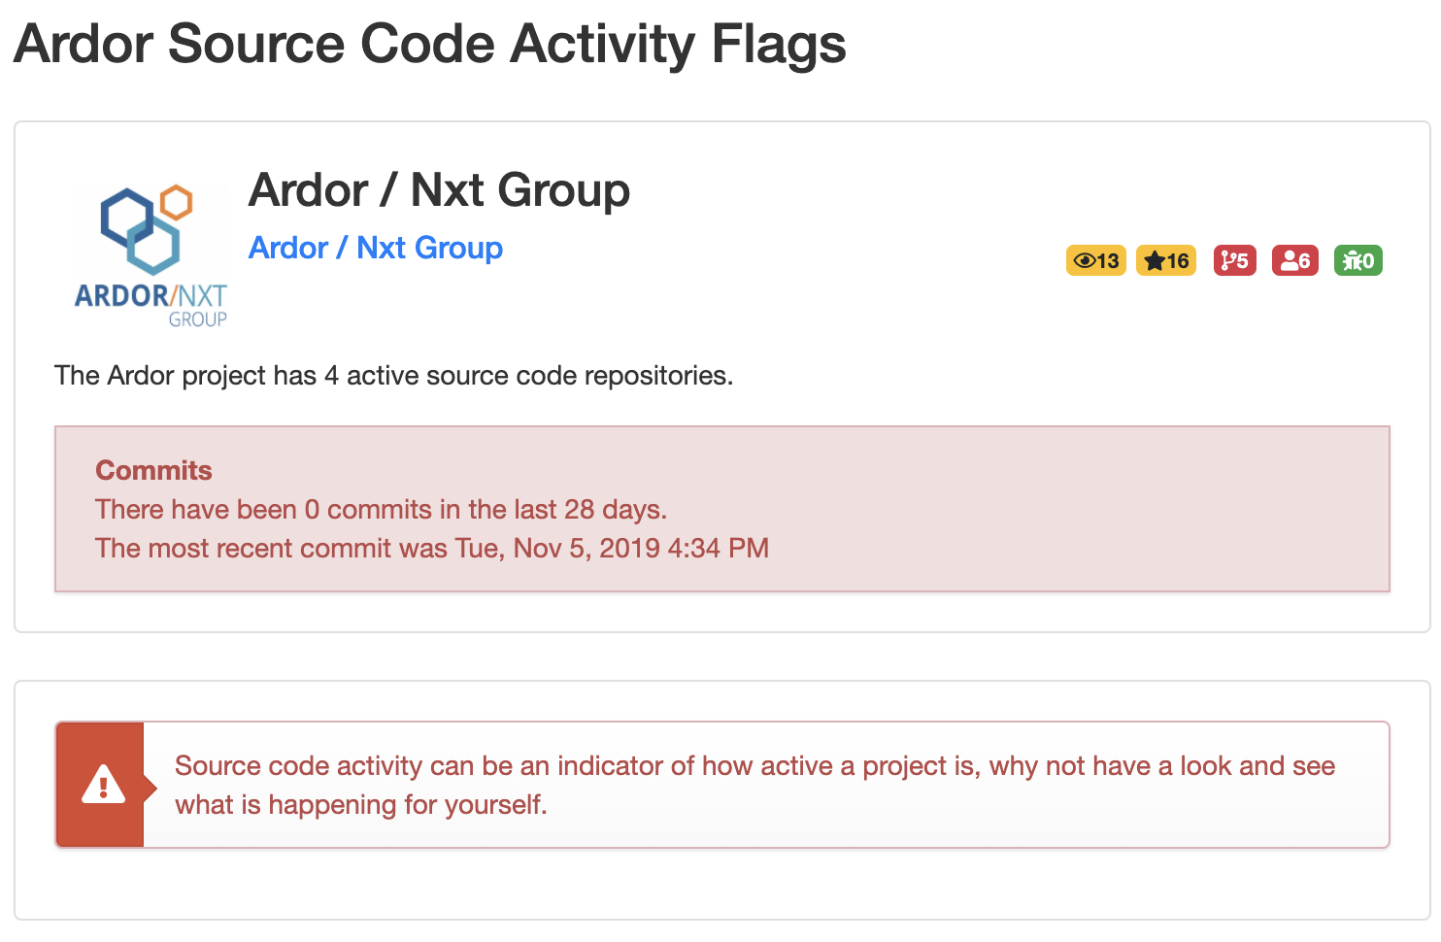Viewport: 1441px width, 942px height.
Task: Click the red Commits heading
Action: [x=153, y=470]
